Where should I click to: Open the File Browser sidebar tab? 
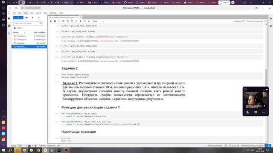click(x=9, y=18)
